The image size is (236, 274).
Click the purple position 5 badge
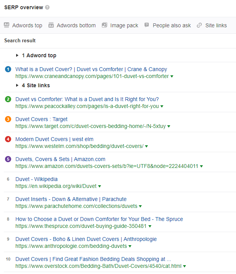click(x=8, y=159)
